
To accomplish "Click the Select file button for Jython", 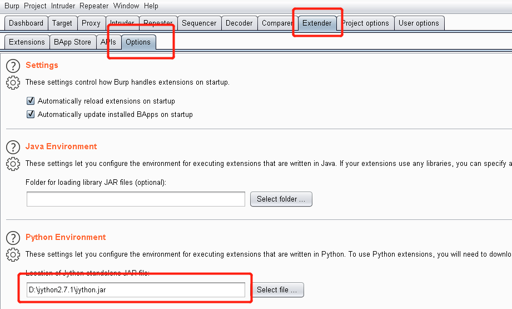I will (x=277, y=290).
